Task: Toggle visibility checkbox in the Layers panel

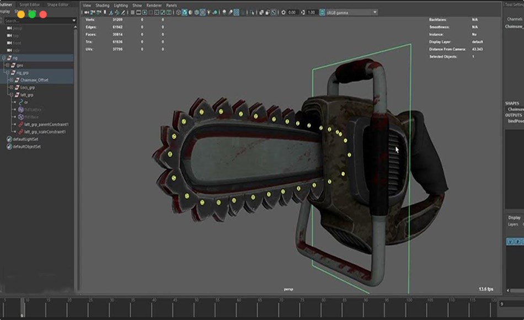Action: point(510,241)
